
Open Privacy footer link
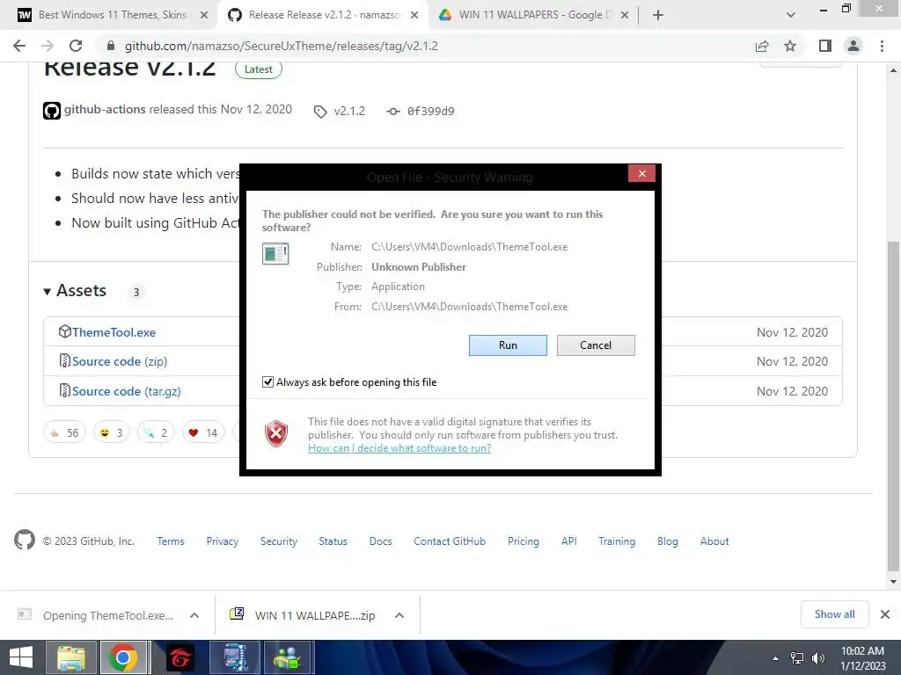click(223, 541)
